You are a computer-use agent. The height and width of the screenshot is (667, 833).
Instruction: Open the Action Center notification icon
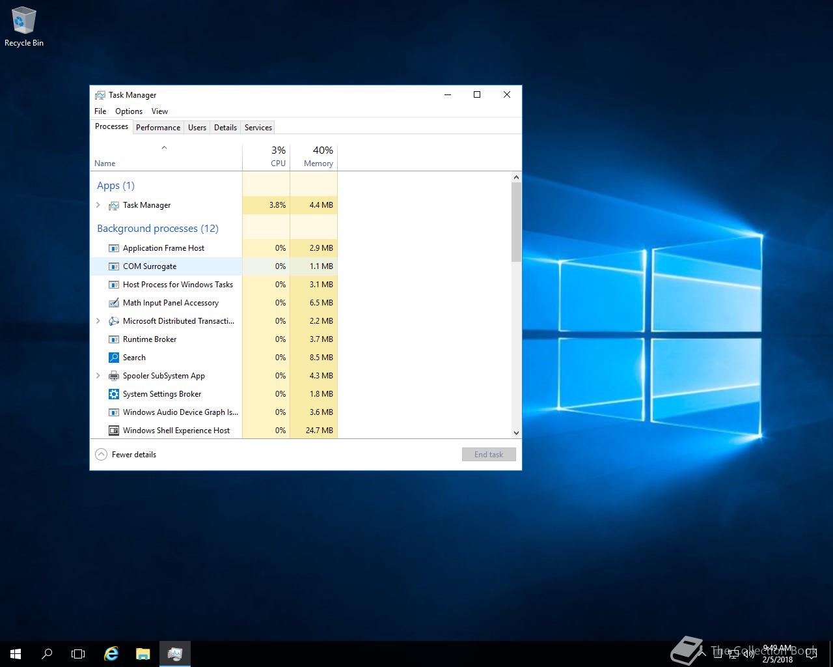(x=811, y=653)
